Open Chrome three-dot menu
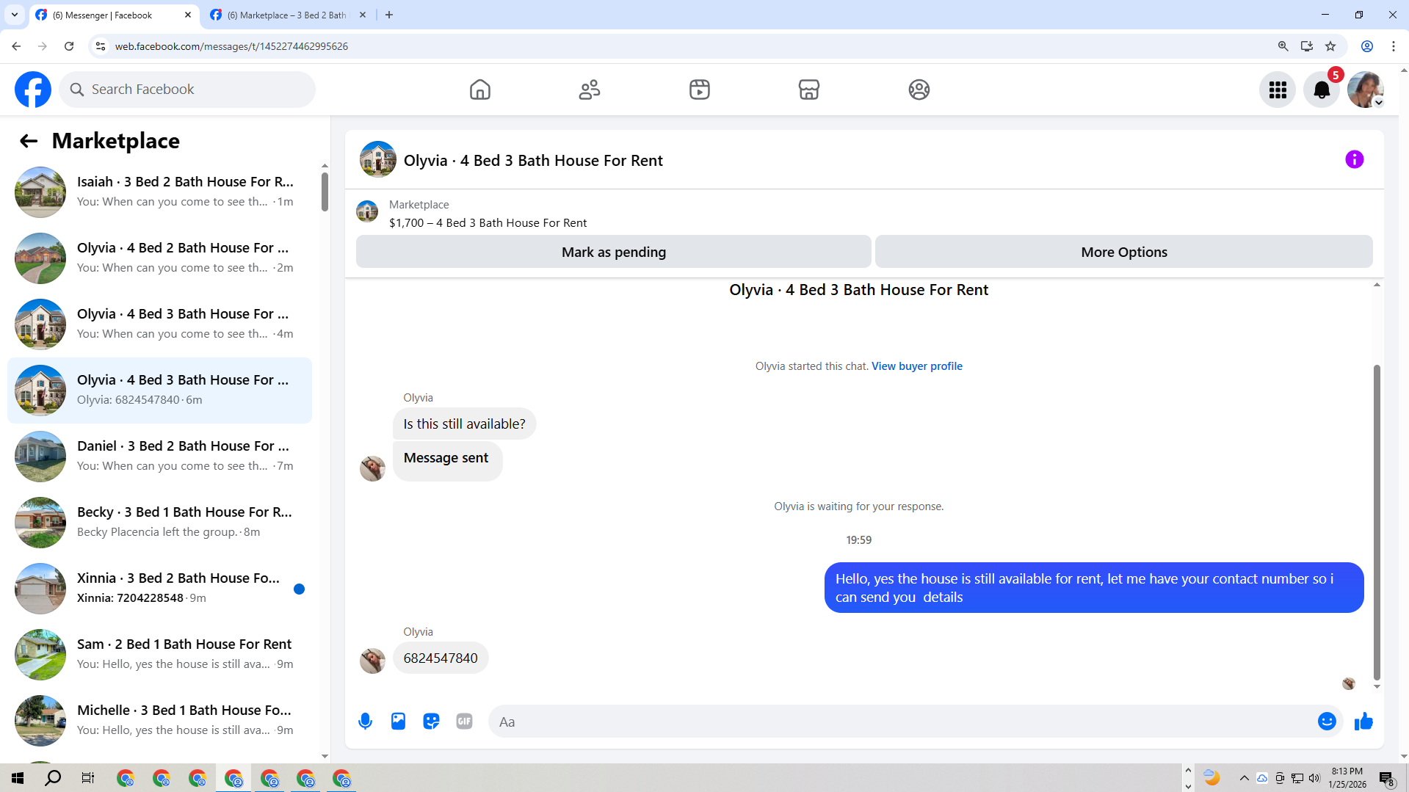 (1393, 46)
